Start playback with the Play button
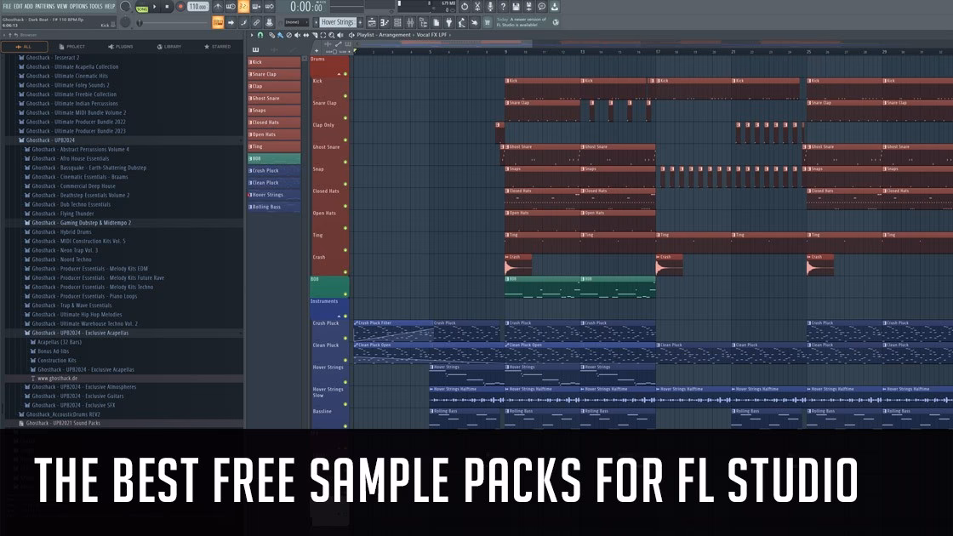Screen dimensions: 953x536 pos(154,7)
